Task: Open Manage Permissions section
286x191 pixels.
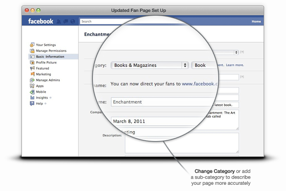Action: coord(51,51)
